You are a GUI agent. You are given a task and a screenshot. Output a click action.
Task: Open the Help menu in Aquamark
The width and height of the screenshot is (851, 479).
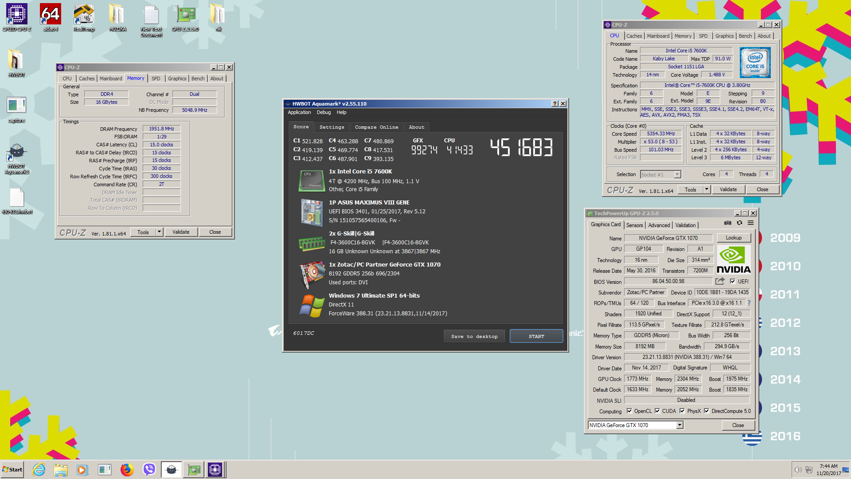point(341,112)
